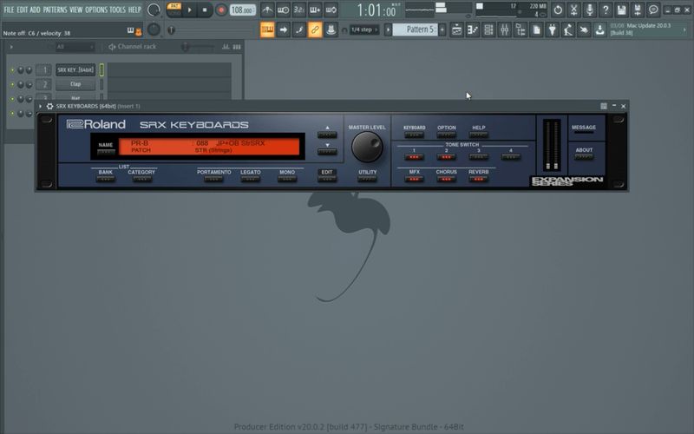Open the Piano roll icon
Viewport: 694px width, 434px height.
(473, 30)
